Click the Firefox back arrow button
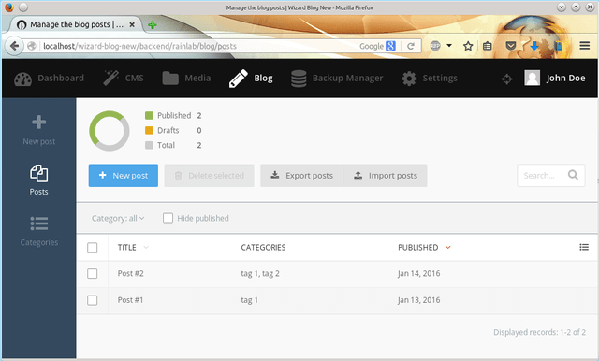Viewport: 599px width, 361px height. tap(15, 46)
